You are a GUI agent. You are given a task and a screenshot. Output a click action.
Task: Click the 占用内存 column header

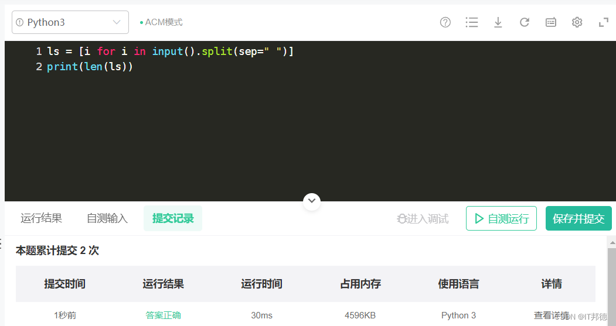[x=360, y=284]
